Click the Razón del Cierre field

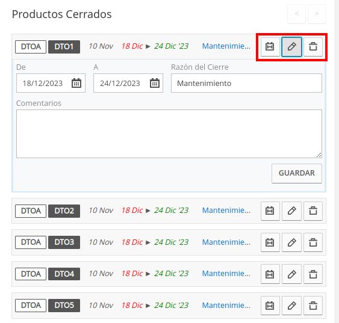point(246,83)
